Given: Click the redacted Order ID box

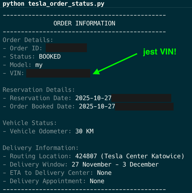Looking at the screenshot, I should pos(66,48).
